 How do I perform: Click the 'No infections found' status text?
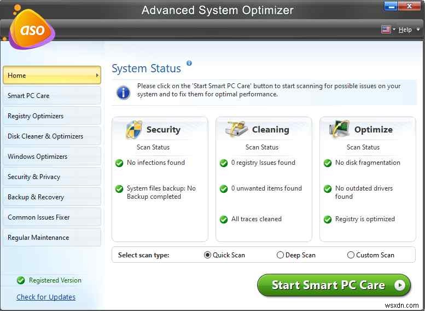[x=156, y=163]
